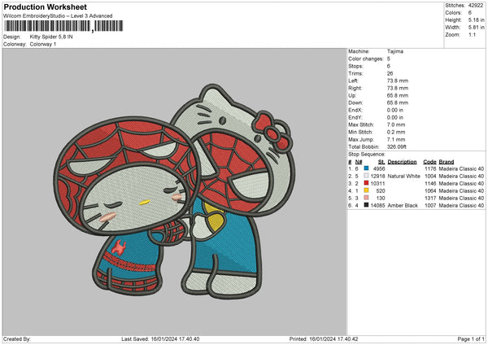Click the red thread color swatch
This screenshot has height=345, width=488.
tap(366, 183)
